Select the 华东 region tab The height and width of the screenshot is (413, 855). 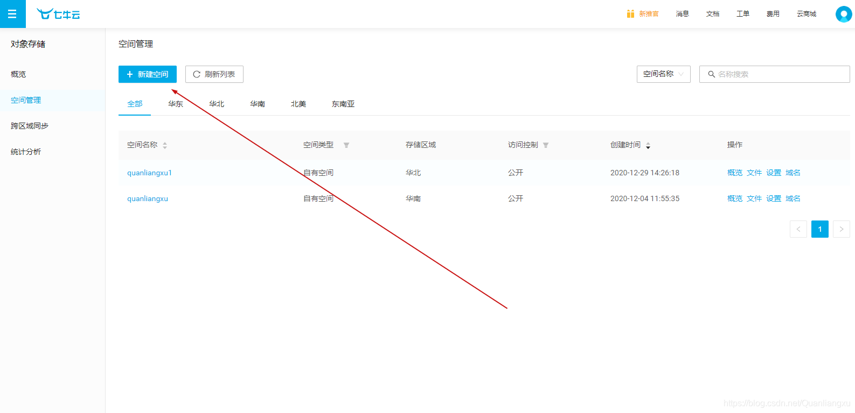[176, 104]
